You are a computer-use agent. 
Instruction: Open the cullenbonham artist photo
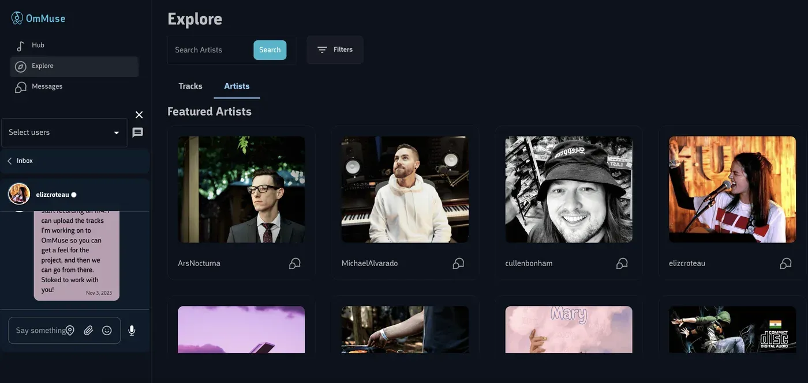point(568,189)
